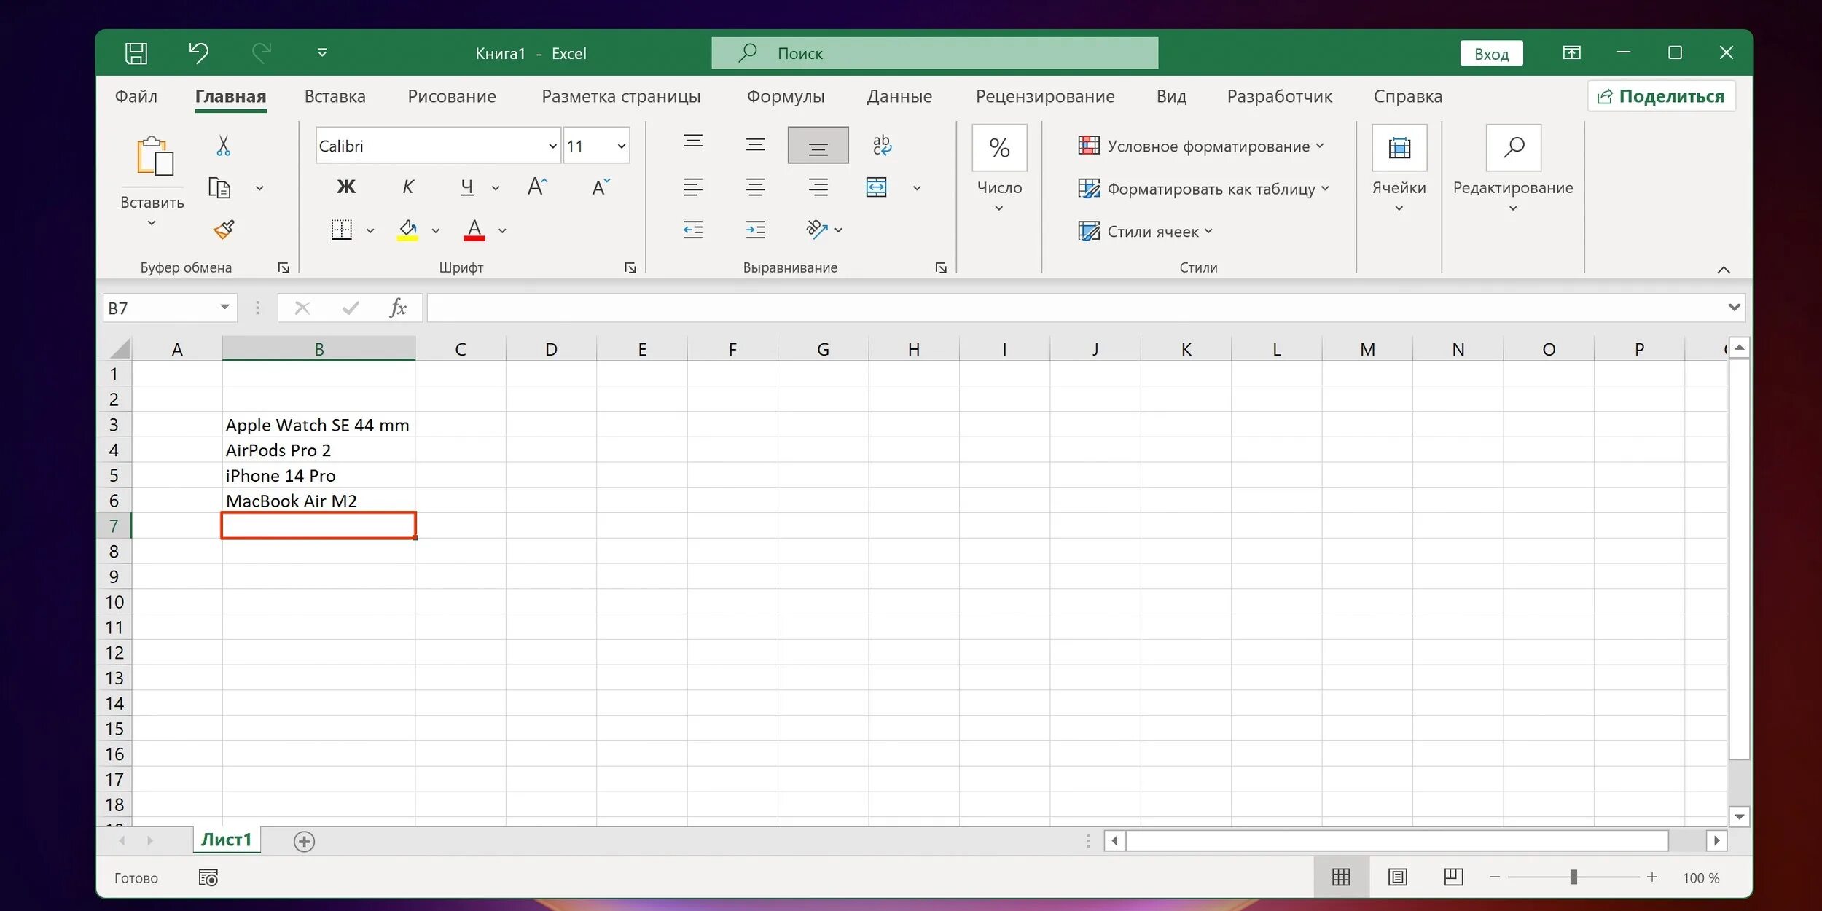
Task: Switch to Page Layout view in status bar
Action: pos(1397,877)
